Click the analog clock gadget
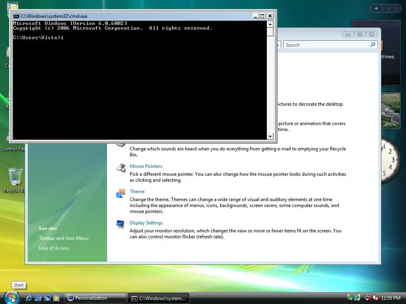The image size is (406, 304). coord(391,161)
